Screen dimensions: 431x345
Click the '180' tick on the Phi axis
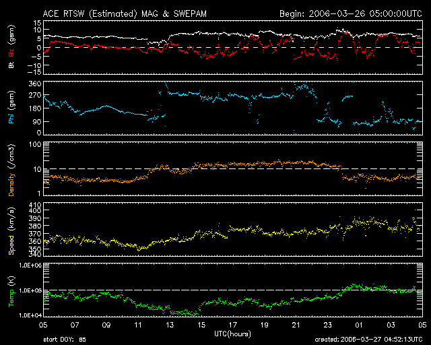pyautogui.click(x=35, y=108)
